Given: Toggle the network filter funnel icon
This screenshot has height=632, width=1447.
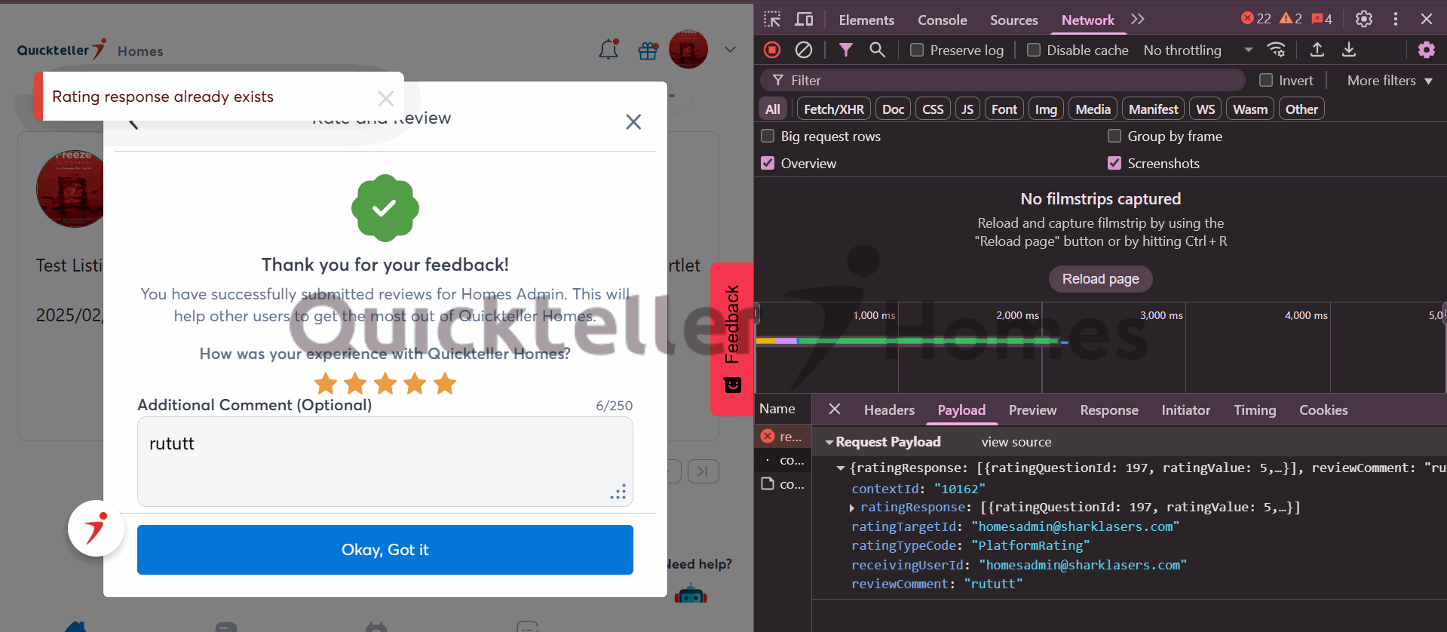Looking at the screenshot, I should (x=845, y=50).
